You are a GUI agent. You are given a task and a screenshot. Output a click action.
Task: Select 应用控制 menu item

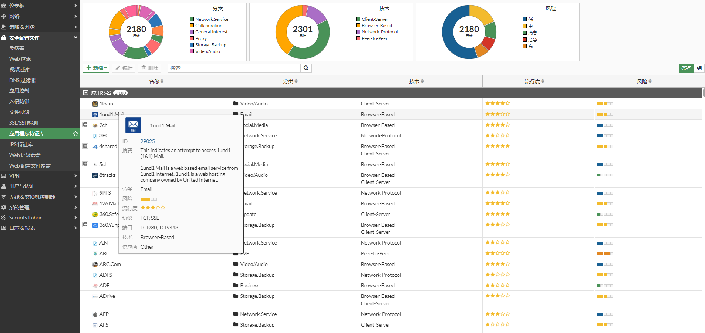coord(19,91)
